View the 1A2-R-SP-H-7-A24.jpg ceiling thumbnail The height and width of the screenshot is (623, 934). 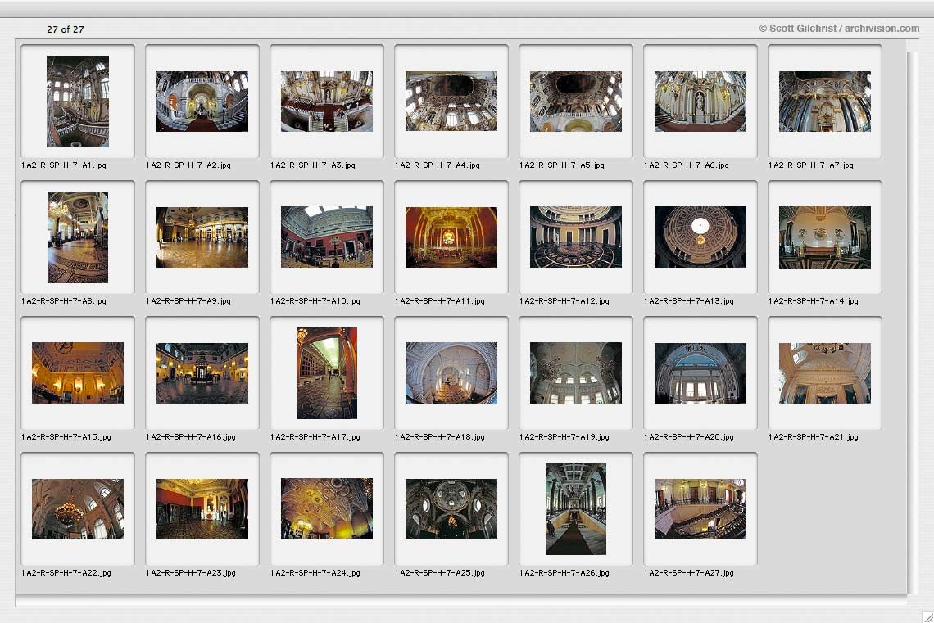326,508
